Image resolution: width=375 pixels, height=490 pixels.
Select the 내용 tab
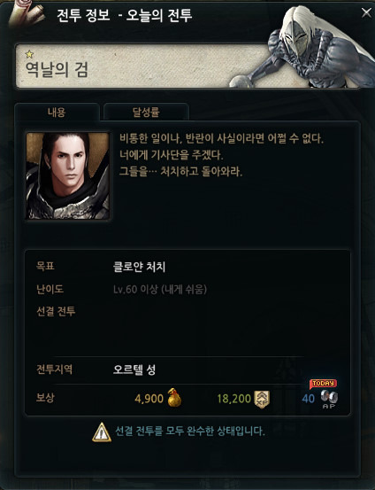[x=57, y=112]
